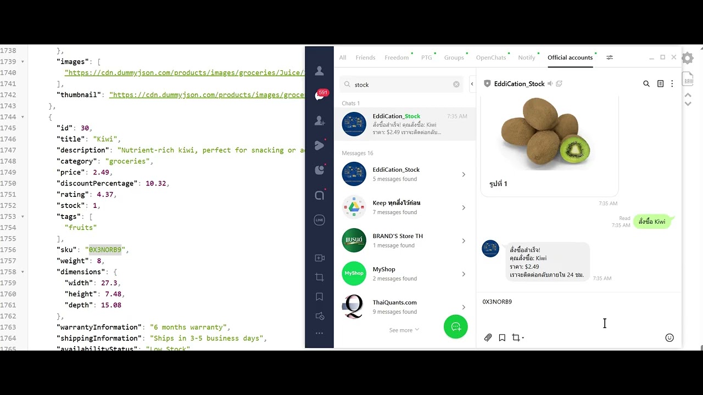Switch to the All chats tab
Image resolution: width=703 pixels, height=395 pixels.
coord(343,58)
